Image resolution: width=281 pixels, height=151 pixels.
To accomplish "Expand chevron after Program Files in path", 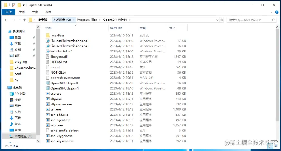I will coord(100,20).
